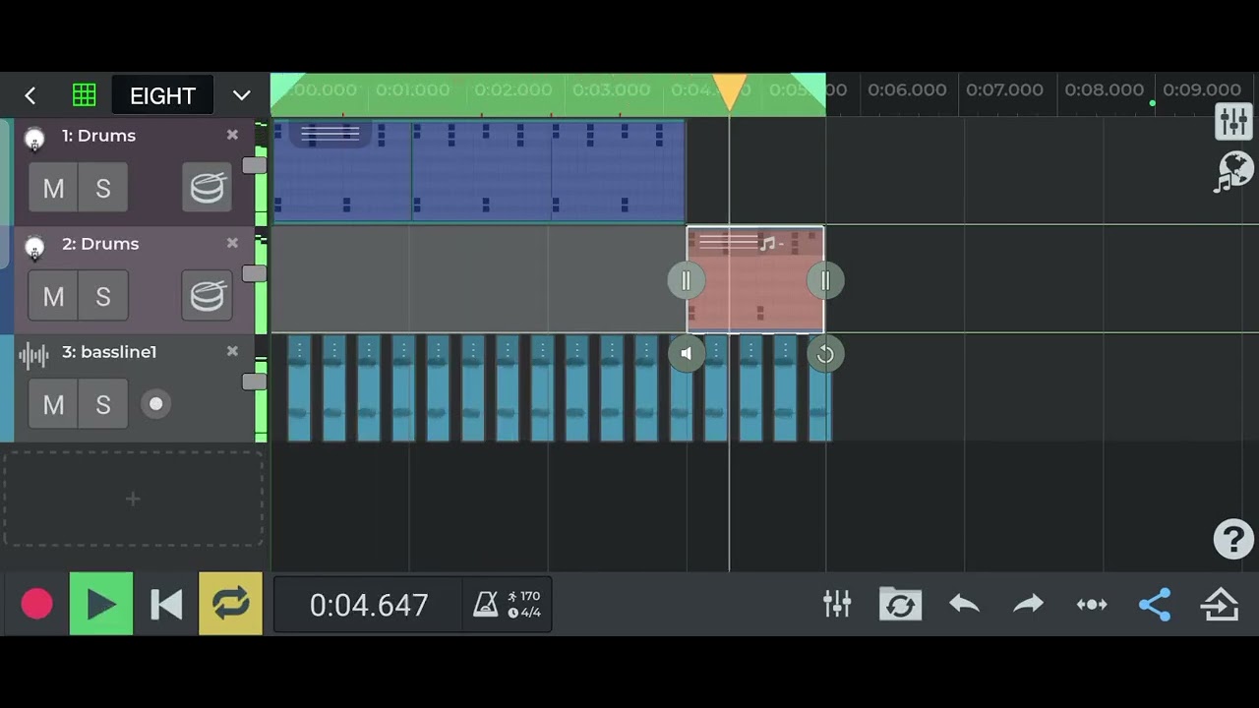Click the yellow playhead marker on ruler

[x=730, y=91]
